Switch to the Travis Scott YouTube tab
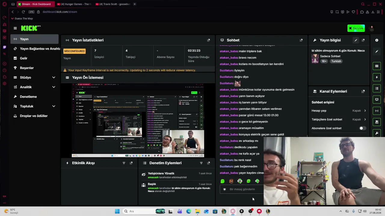This screenshot has width=385, height=216. point(112,4)
